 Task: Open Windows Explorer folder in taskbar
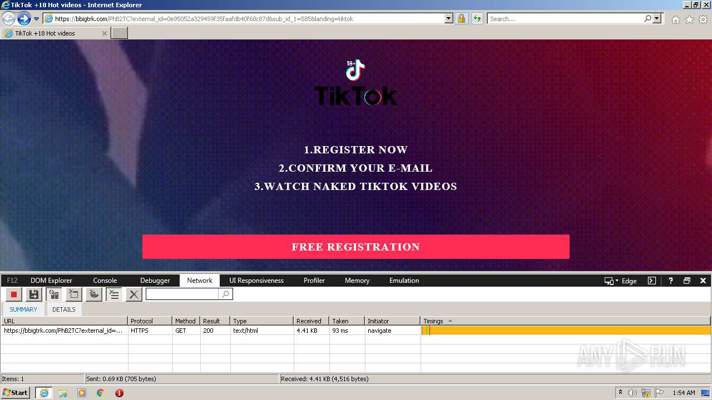click(63, 393)
